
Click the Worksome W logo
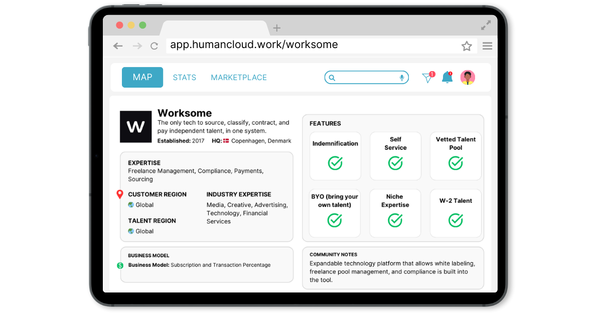pos(136,127)
